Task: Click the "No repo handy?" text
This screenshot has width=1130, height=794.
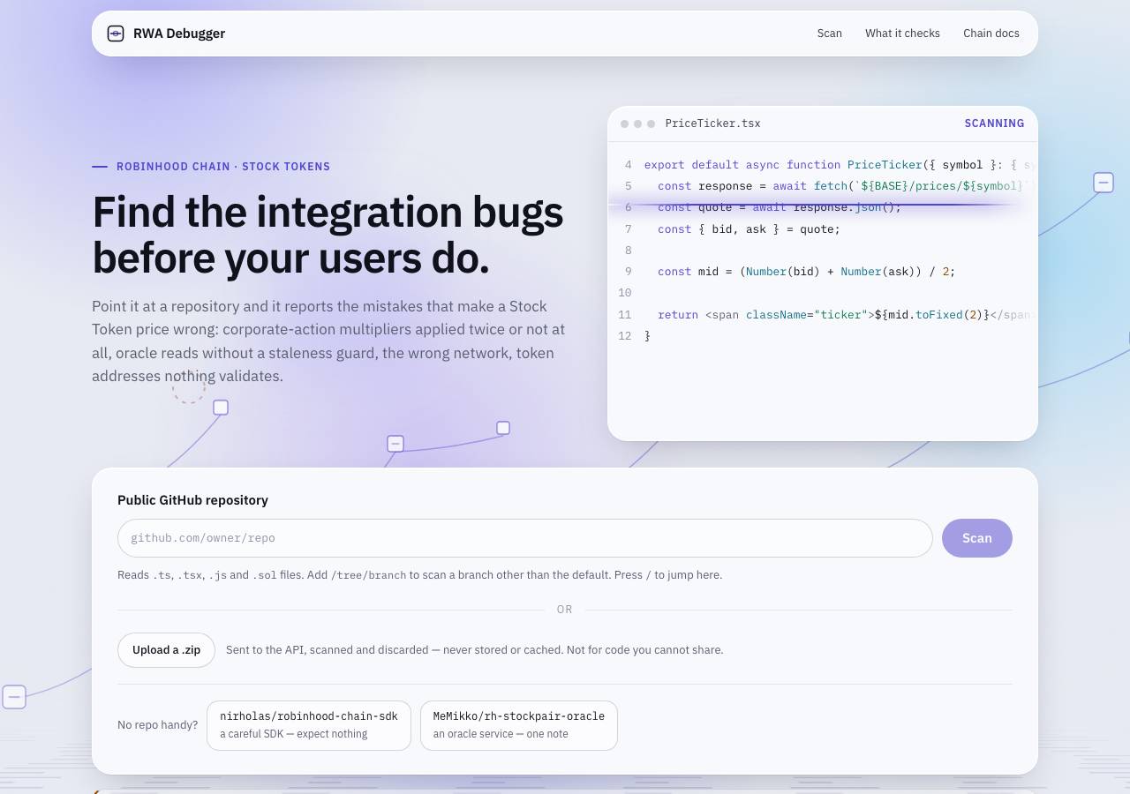Action: click(158, 725)
